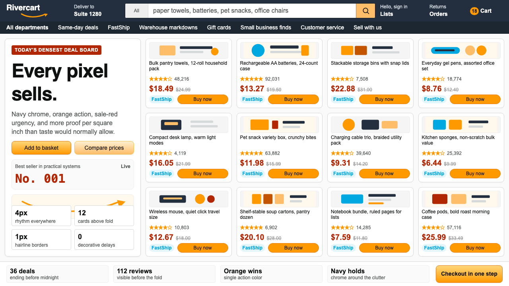
Task: Click star rating of Pet snack box
Action: (x=251, y=153)
